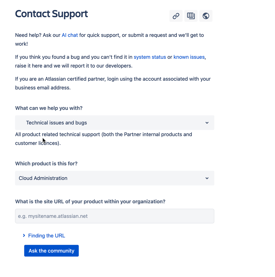Click the columns icon beside the link icon
275x277 pixels.
[x=191, y=16]
